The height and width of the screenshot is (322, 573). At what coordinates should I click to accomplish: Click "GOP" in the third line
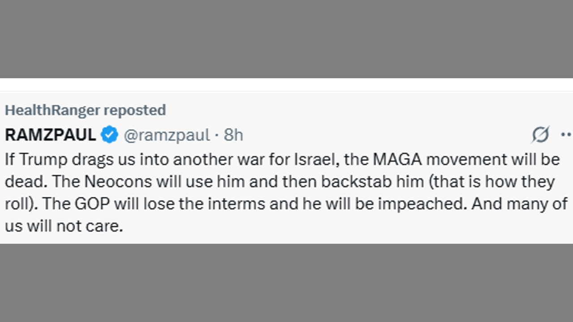[x=92, y=204]
